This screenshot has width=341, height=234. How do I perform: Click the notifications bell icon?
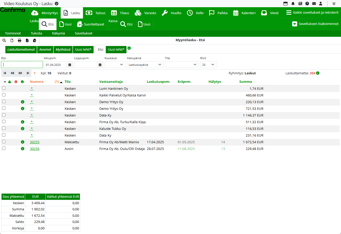point(293,4)
